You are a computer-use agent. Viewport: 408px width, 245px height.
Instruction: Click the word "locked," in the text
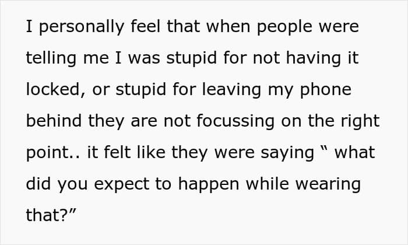pos(56,90)
